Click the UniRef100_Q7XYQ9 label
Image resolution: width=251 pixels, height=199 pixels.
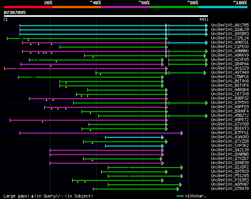(230, 124)
